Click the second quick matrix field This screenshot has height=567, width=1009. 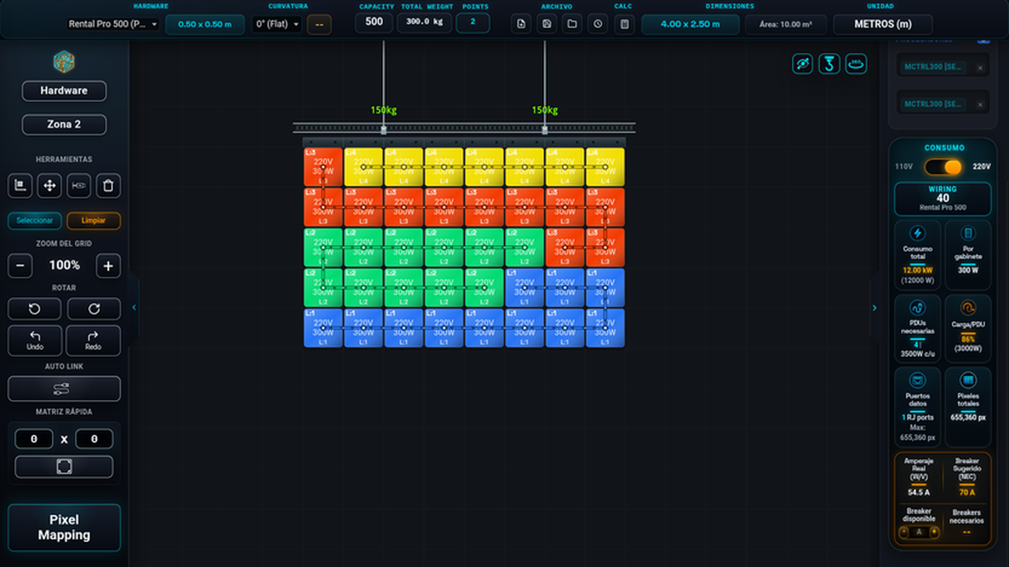[94, 439]
